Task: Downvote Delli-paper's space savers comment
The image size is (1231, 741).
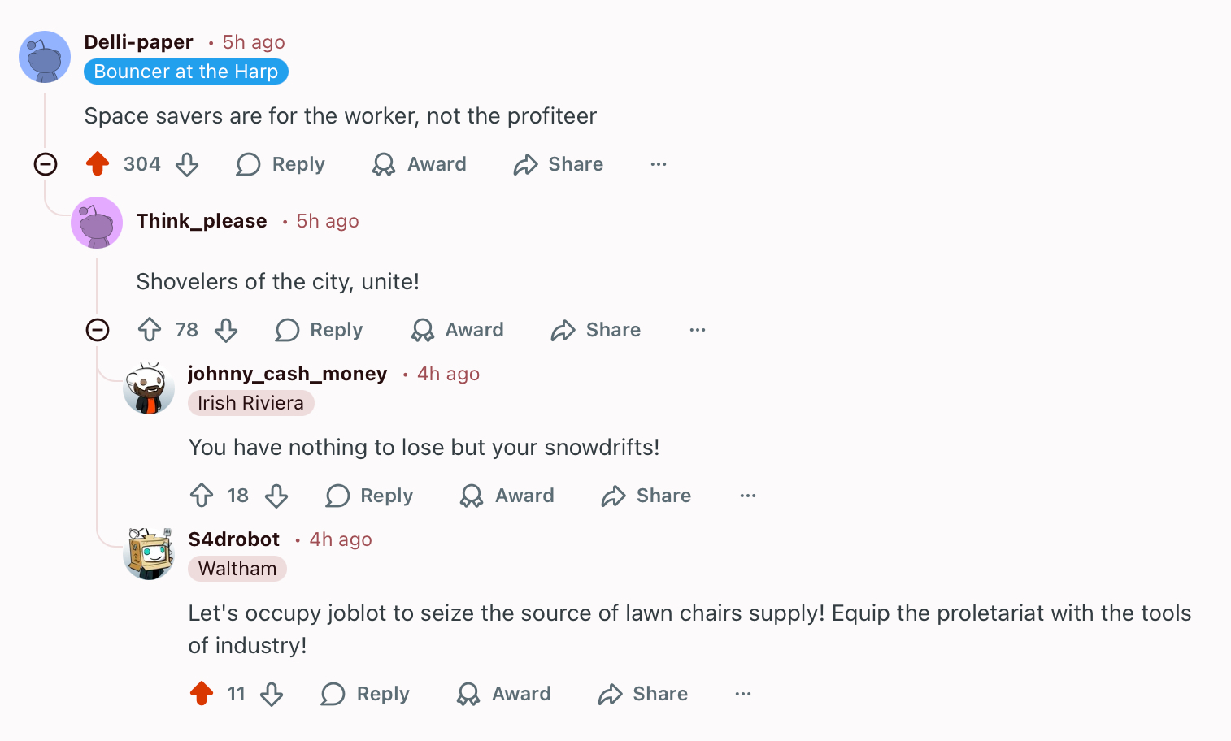Action: tap(187, 164)
